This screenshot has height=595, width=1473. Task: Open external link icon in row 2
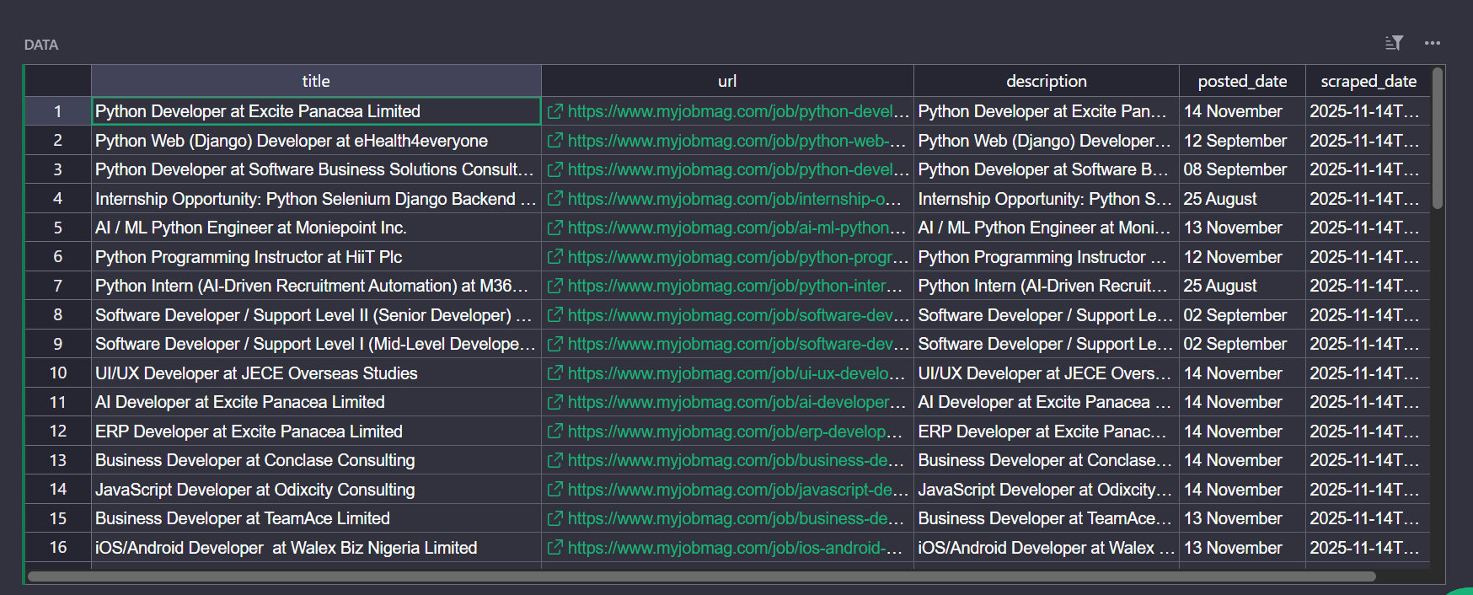[x=554, y=141]
